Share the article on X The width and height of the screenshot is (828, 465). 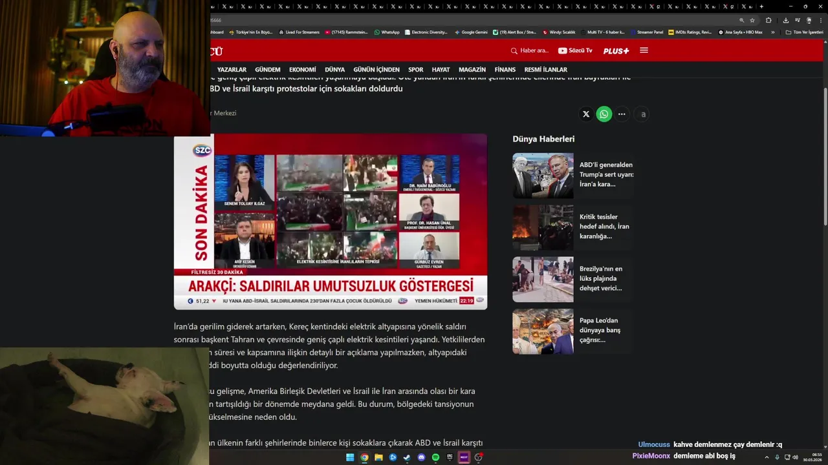586,114
